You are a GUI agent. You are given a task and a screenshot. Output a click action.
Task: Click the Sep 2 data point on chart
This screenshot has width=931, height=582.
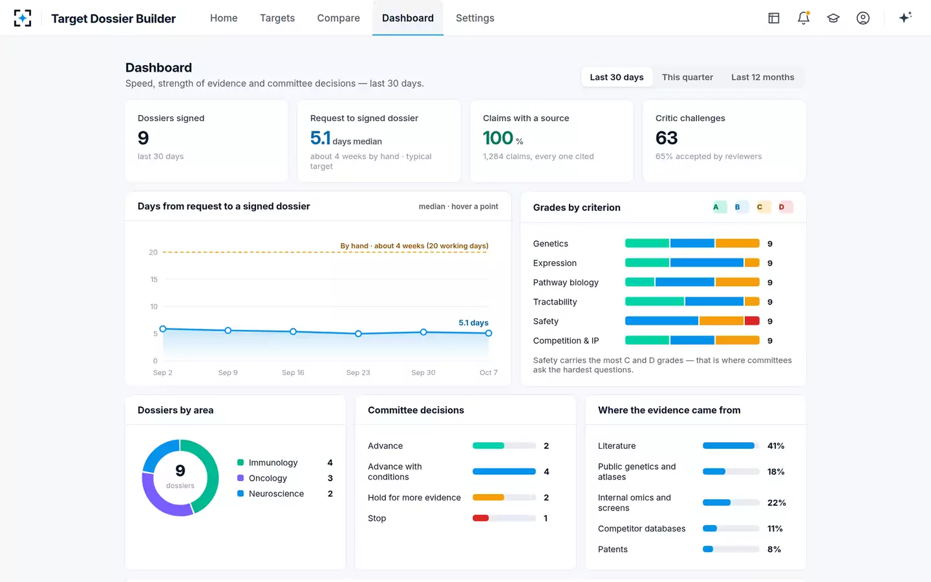(163, 329)
